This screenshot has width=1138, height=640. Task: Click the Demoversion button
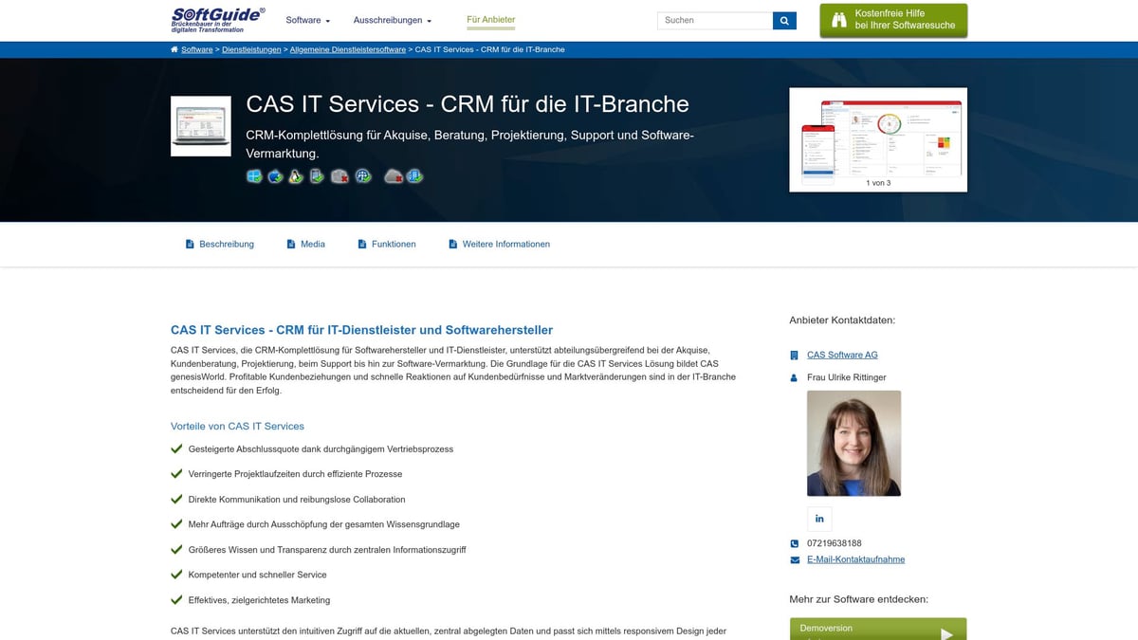point(878,630)
